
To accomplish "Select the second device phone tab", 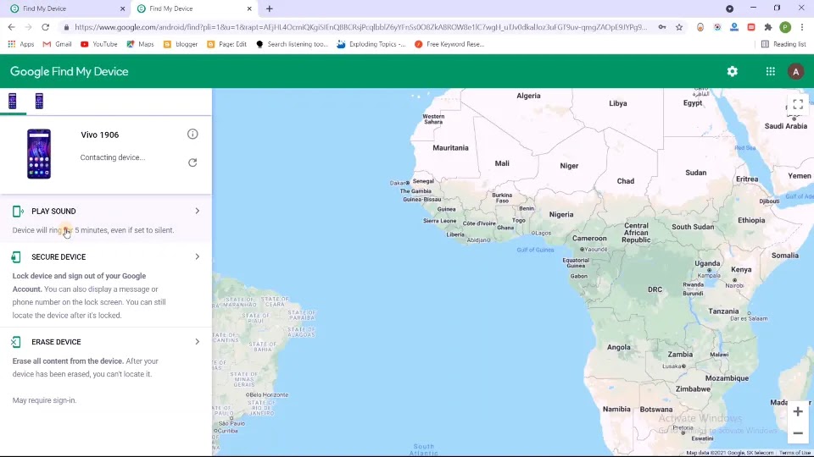I will click(39, 101).
